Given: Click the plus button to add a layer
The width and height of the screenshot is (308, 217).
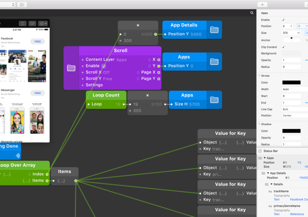Looking at the screenshot, I should [262, 5].
